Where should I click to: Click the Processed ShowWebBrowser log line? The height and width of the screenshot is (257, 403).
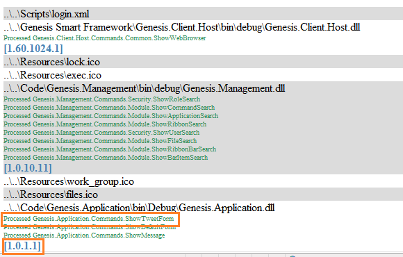coord(105,38)
